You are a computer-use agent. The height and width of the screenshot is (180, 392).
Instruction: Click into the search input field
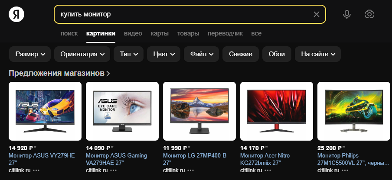(185, 14)
